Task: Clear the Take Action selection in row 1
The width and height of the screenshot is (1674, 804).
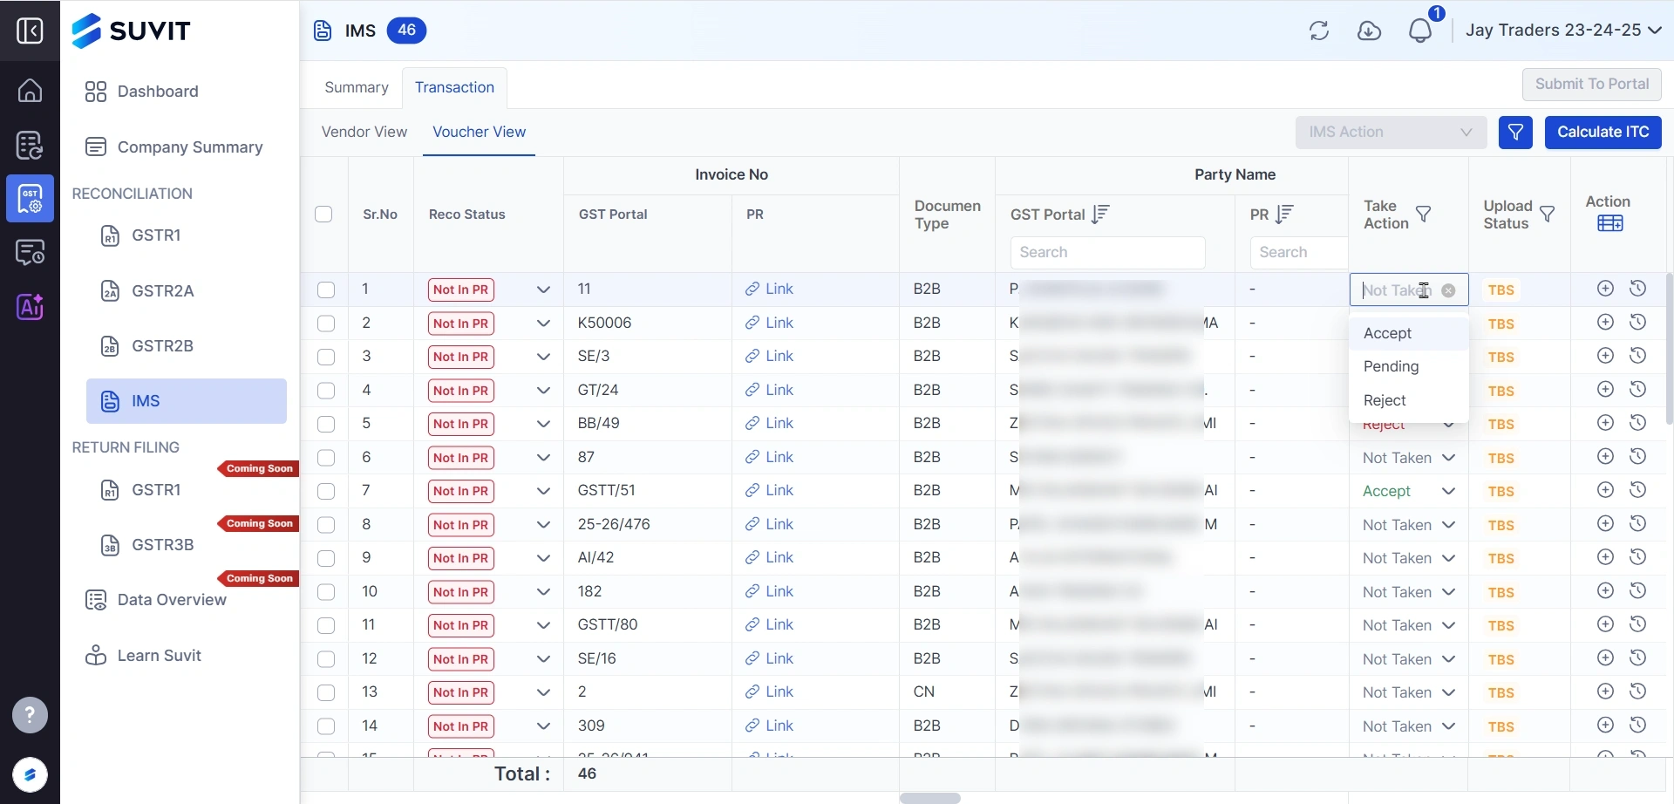Action: click(1448, 290)
